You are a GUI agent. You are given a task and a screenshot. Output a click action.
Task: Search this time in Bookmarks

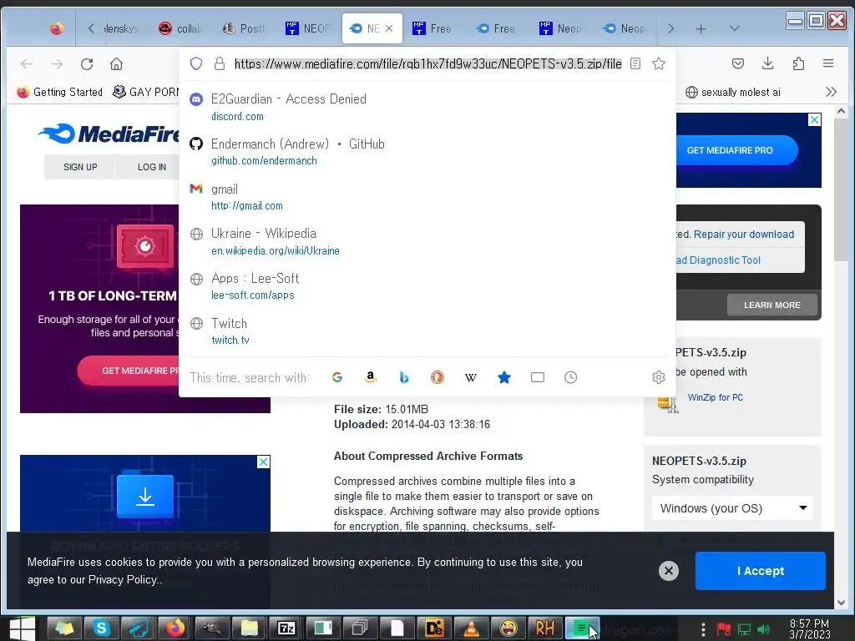[504, 377]
